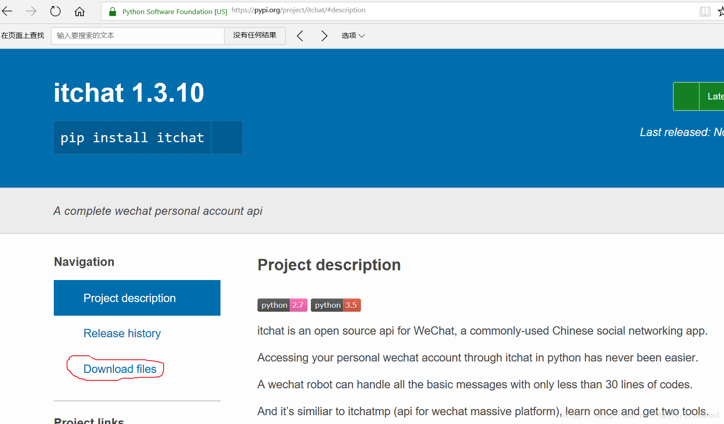Click the browser forward arrow
The width and height of the screenshot is (724, 424).
click(31, 11)
